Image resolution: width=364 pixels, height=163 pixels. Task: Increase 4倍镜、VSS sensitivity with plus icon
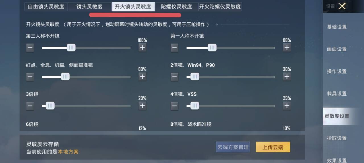pos(287,106)
